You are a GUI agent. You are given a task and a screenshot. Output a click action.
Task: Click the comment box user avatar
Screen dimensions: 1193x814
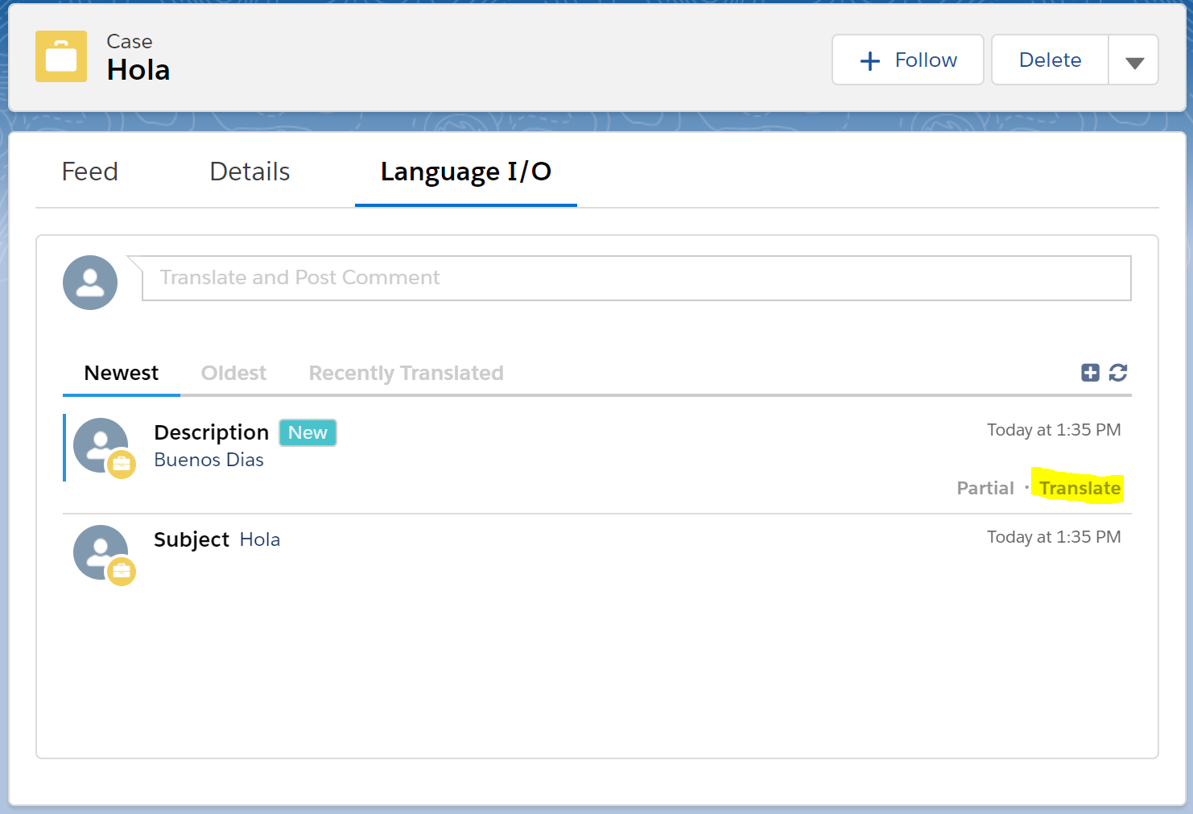pyautogui.click(x=90, y=283)
